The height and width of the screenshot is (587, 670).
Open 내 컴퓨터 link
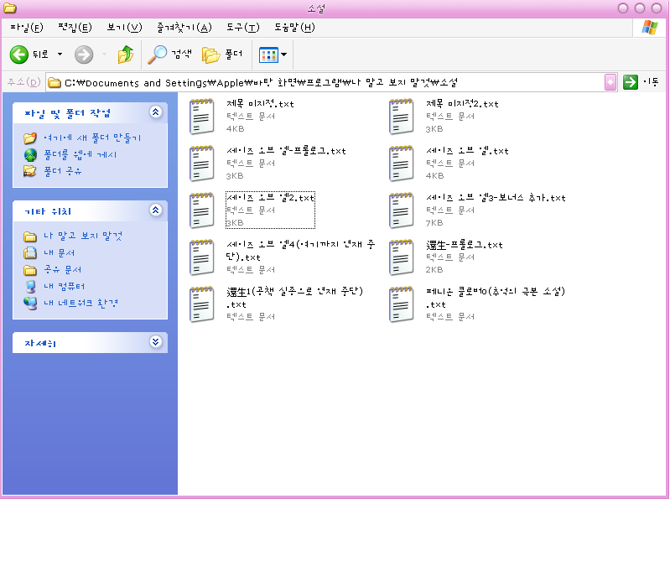tap(64, 286)
